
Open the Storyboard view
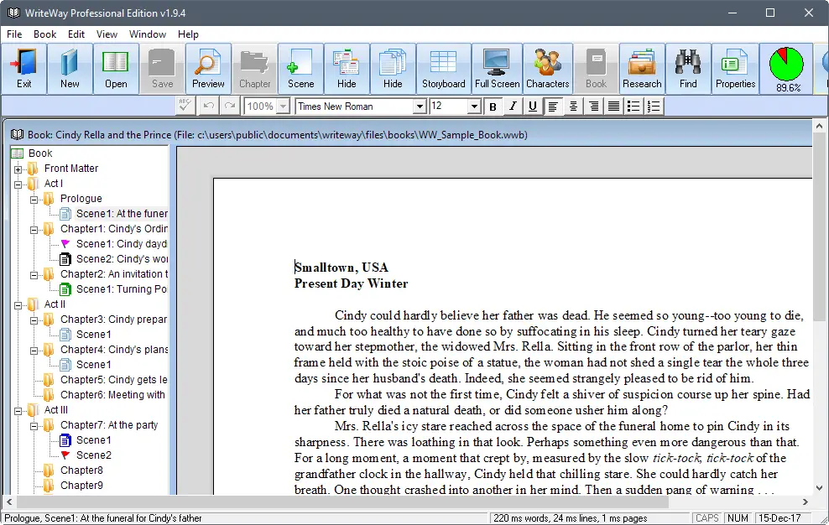point(443,69)
